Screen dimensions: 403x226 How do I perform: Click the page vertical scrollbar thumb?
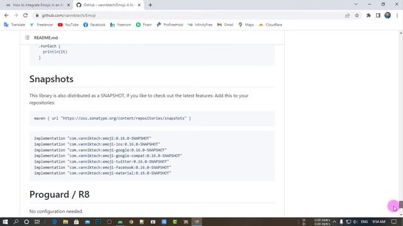(x=400, y=205)
